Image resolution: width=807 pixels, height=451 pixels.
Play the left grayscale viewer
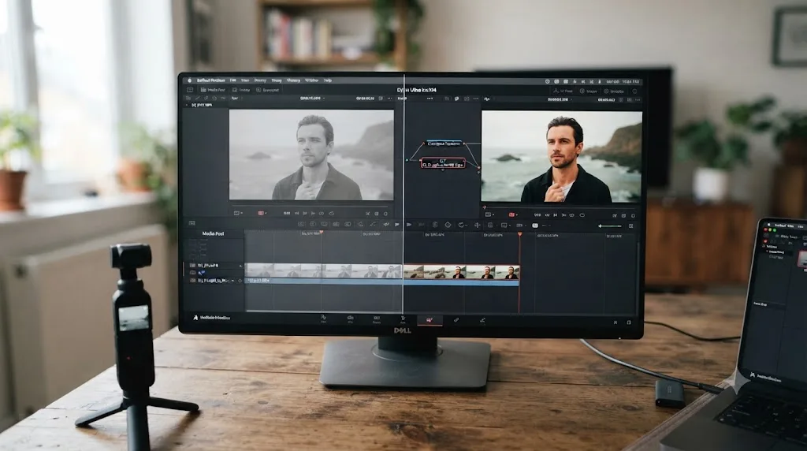coord(305,213)
